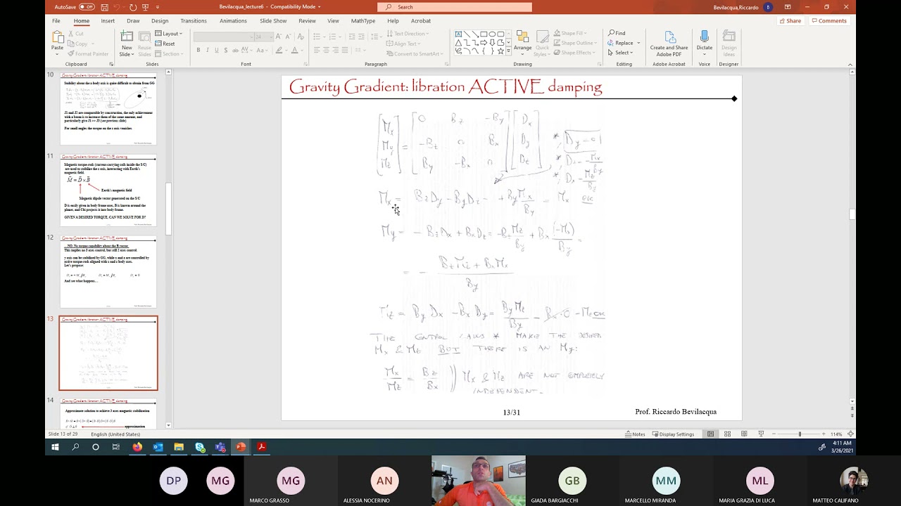
Task: Click English (United States) language indicator
Action: pos(115,434)
